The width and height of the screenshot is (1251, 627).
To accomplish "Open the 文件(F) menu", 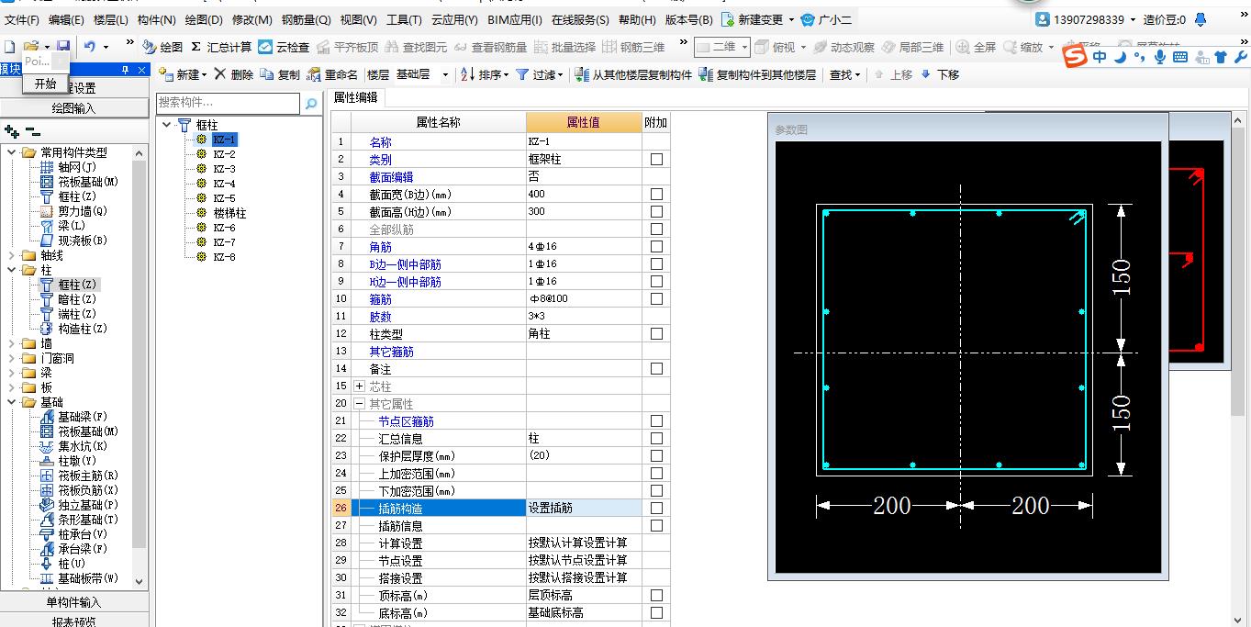I will click(22, 19).
